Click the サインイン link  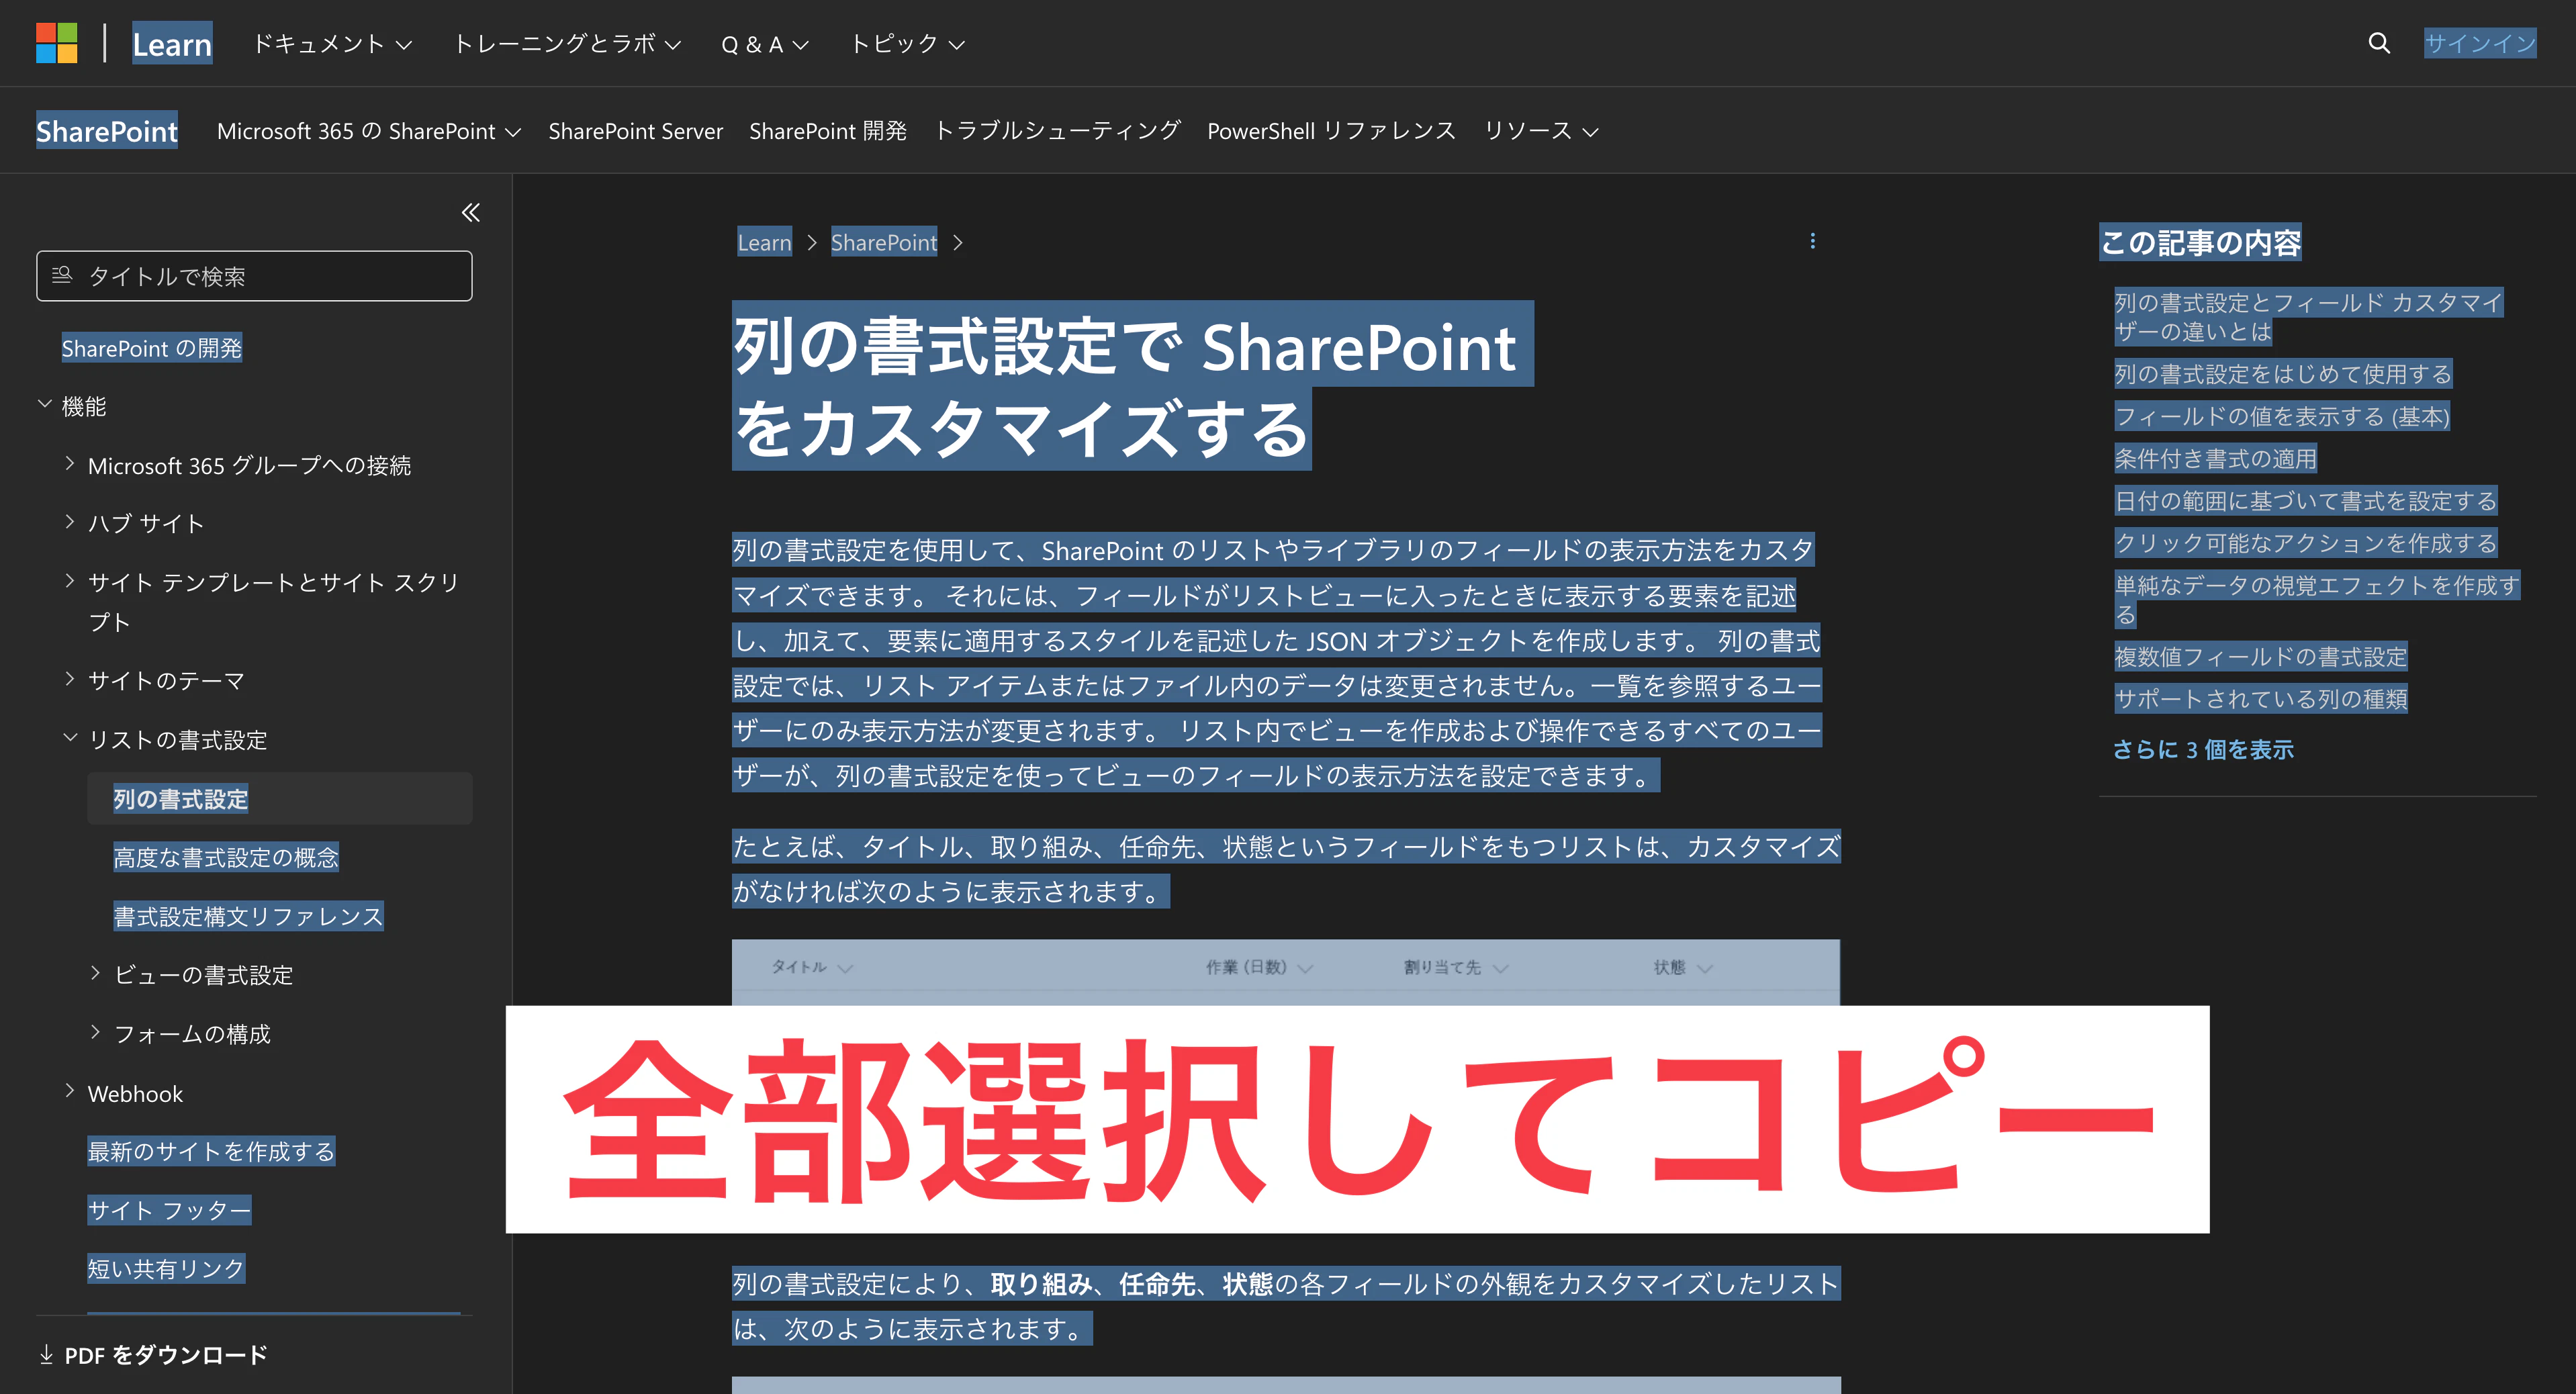point(2480,43)
